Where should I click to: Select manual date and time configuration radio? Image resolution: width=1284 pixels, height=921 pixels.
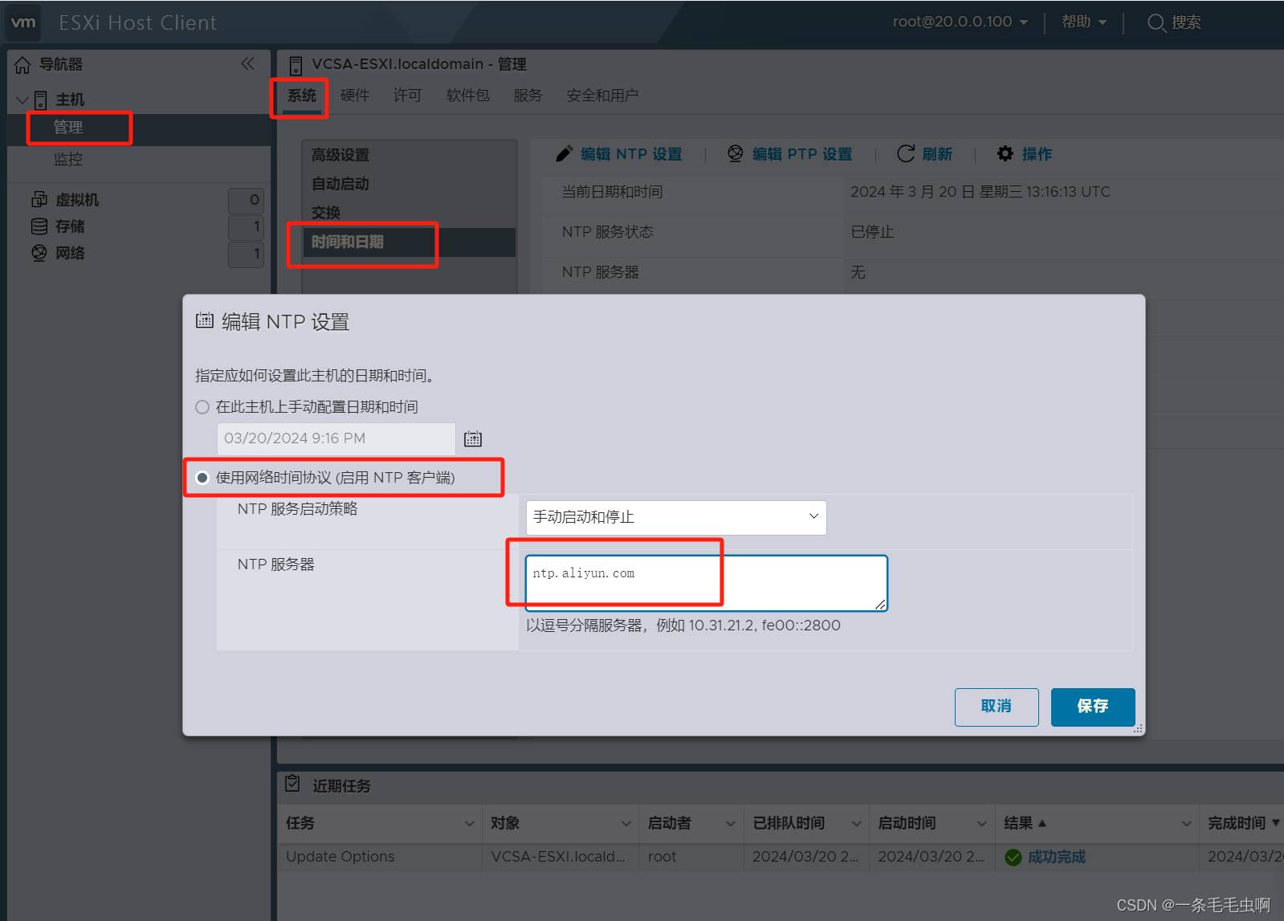[x=202, y=407]
